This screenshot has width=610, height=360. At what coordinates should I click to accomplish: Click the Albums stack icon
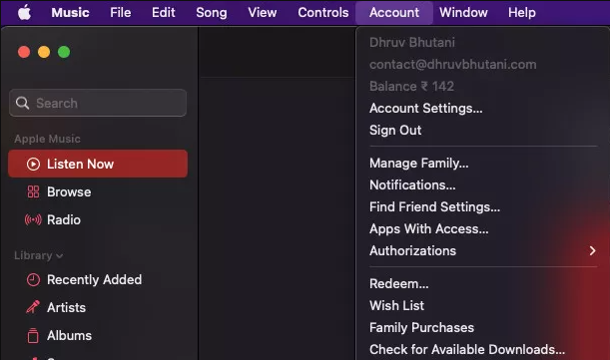pyautogui.click(x=33, y=335)
